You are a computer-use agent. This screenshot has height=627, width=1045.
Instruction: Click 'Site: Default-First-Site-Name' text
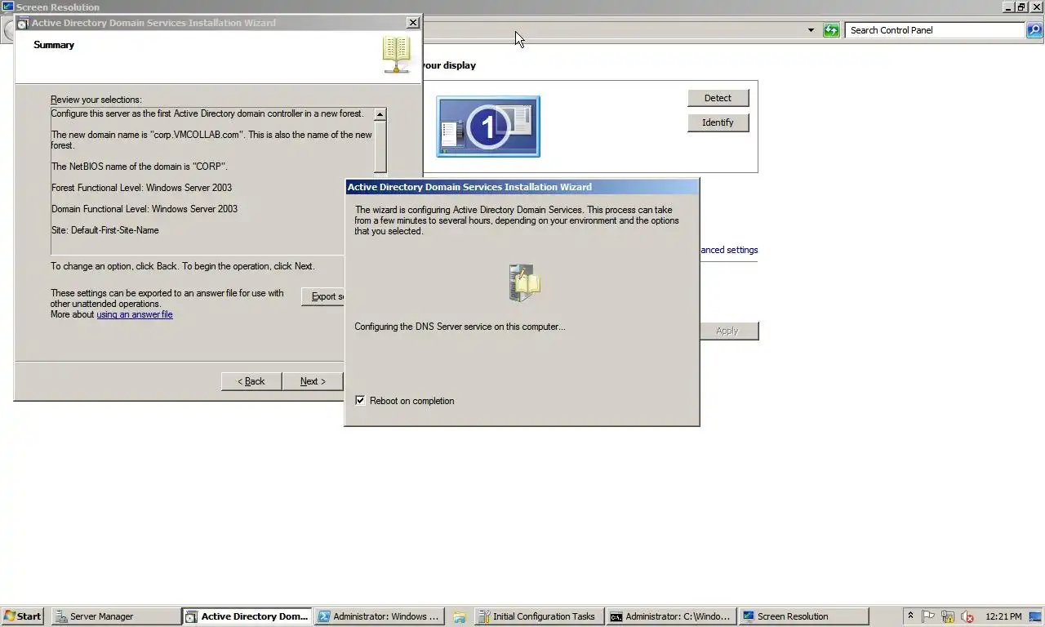pos(105,230)
